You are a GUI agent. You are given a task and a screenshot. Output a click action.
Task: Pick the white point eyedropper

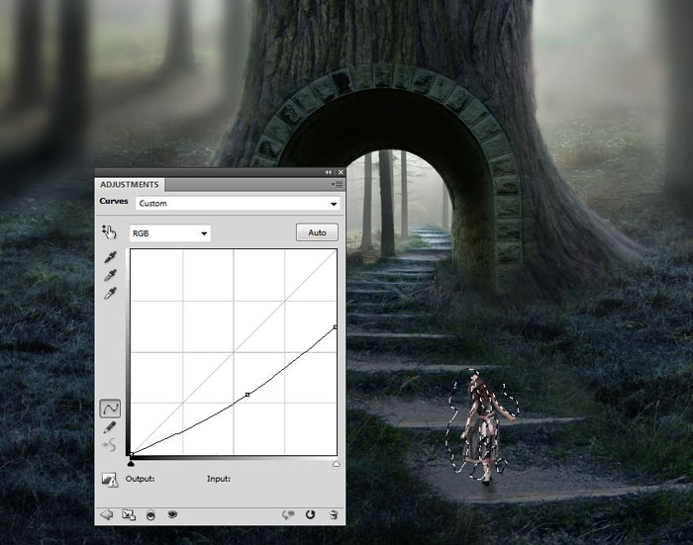coord(110,293)
